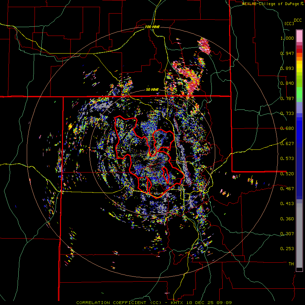Image resolution: width=305 pixels, height=305 pixels.
Task: Click the 0.627 legend value
Action: (x=287, y=144)
